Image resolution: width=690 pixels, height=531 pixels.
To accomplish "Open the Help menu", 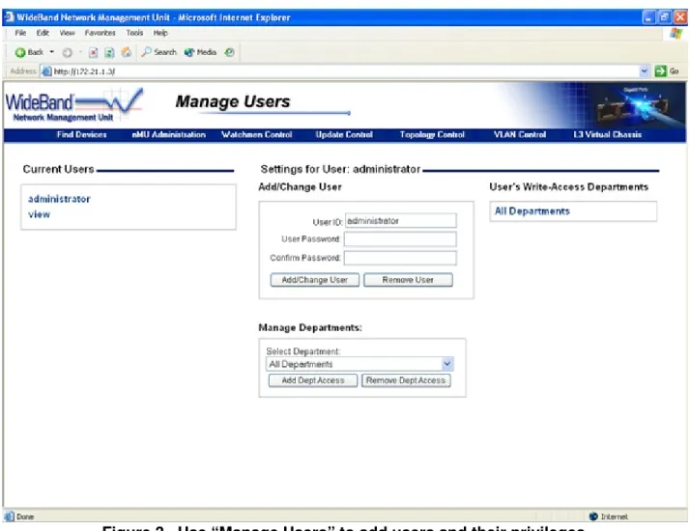I will point(160,33).
